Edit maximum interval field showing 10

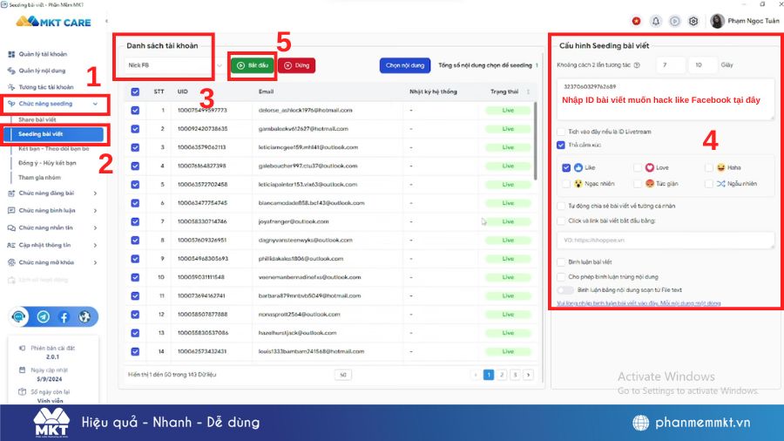pyautogui.click(x=702, y=65)
